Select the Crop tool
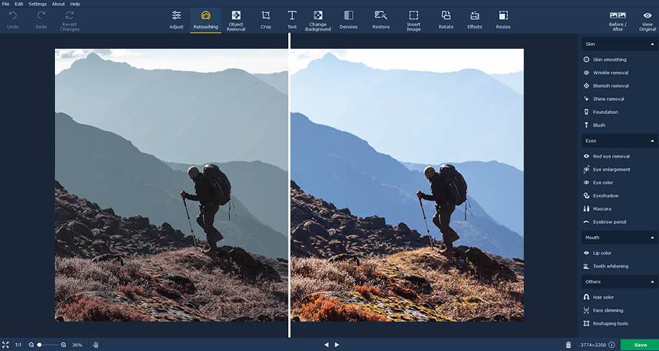Image resolution: width=659 pixels, height=351 pixels. pos(266,20)
